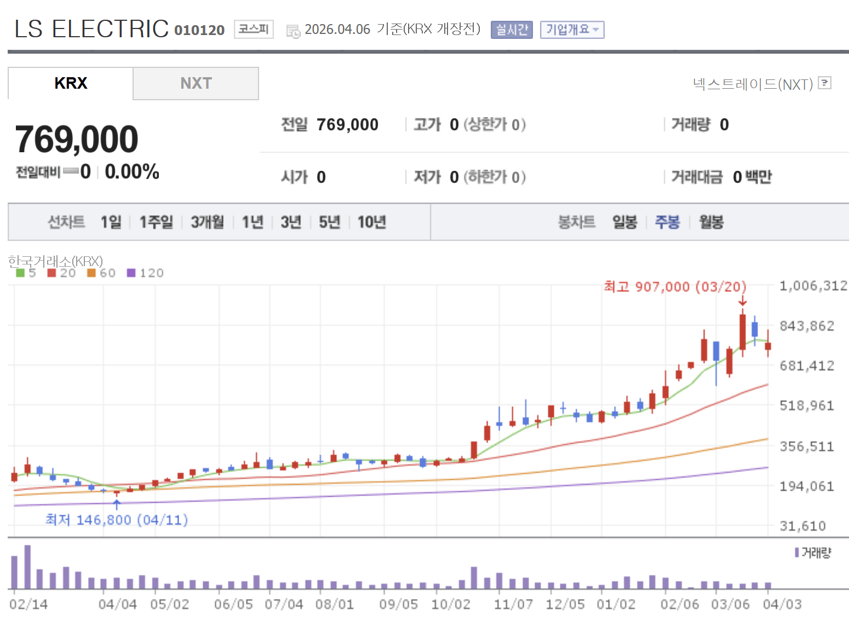Click the 02/14 date axis label
The height and width of the screenshot is (633, 849).
coord(28,604)
